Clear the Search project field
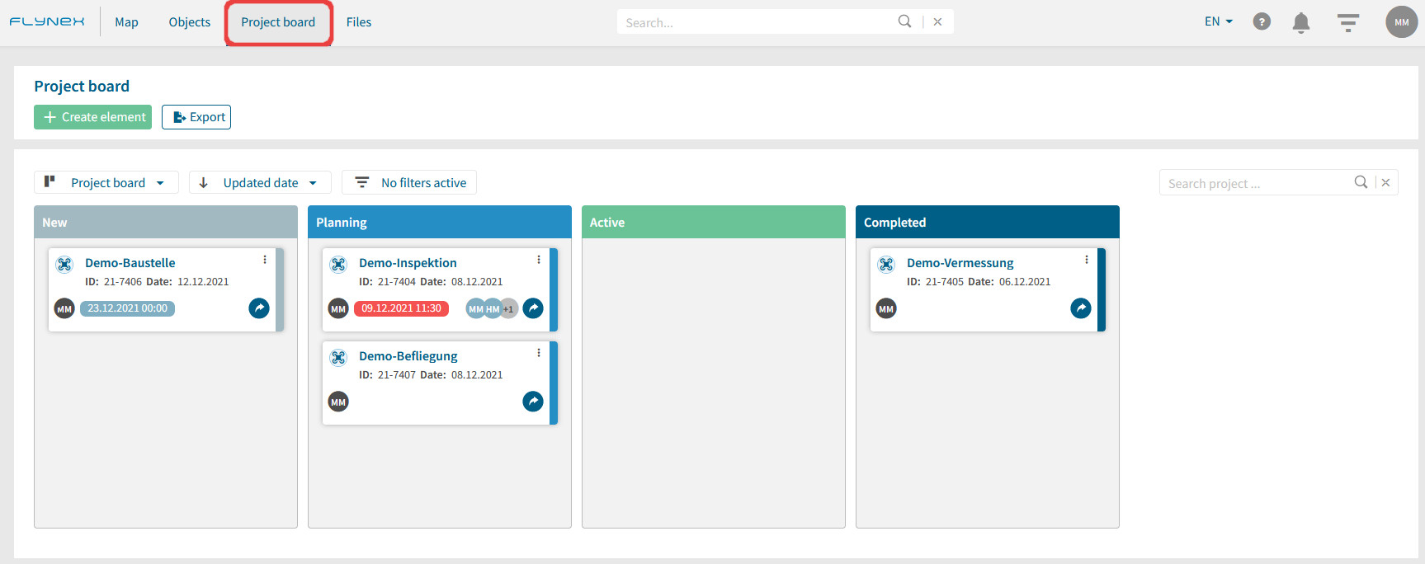1425x564 pixels. 1386,183
